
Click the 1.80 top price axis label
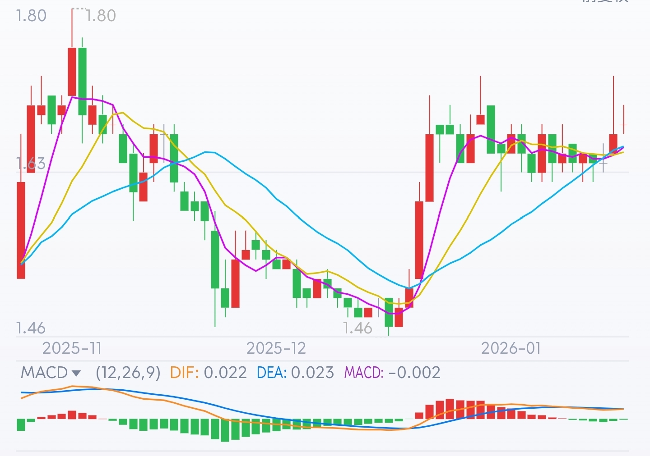coord(31,16)
